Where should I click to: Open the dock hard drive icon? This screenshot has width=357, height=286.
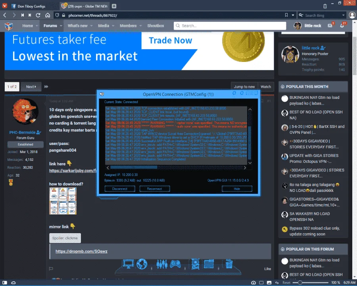tap(195, 264)
